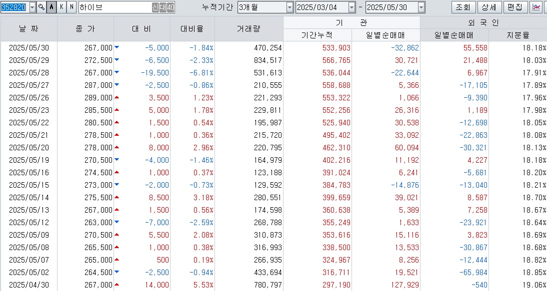Sort by the 종가 column header

click(85, 28)
